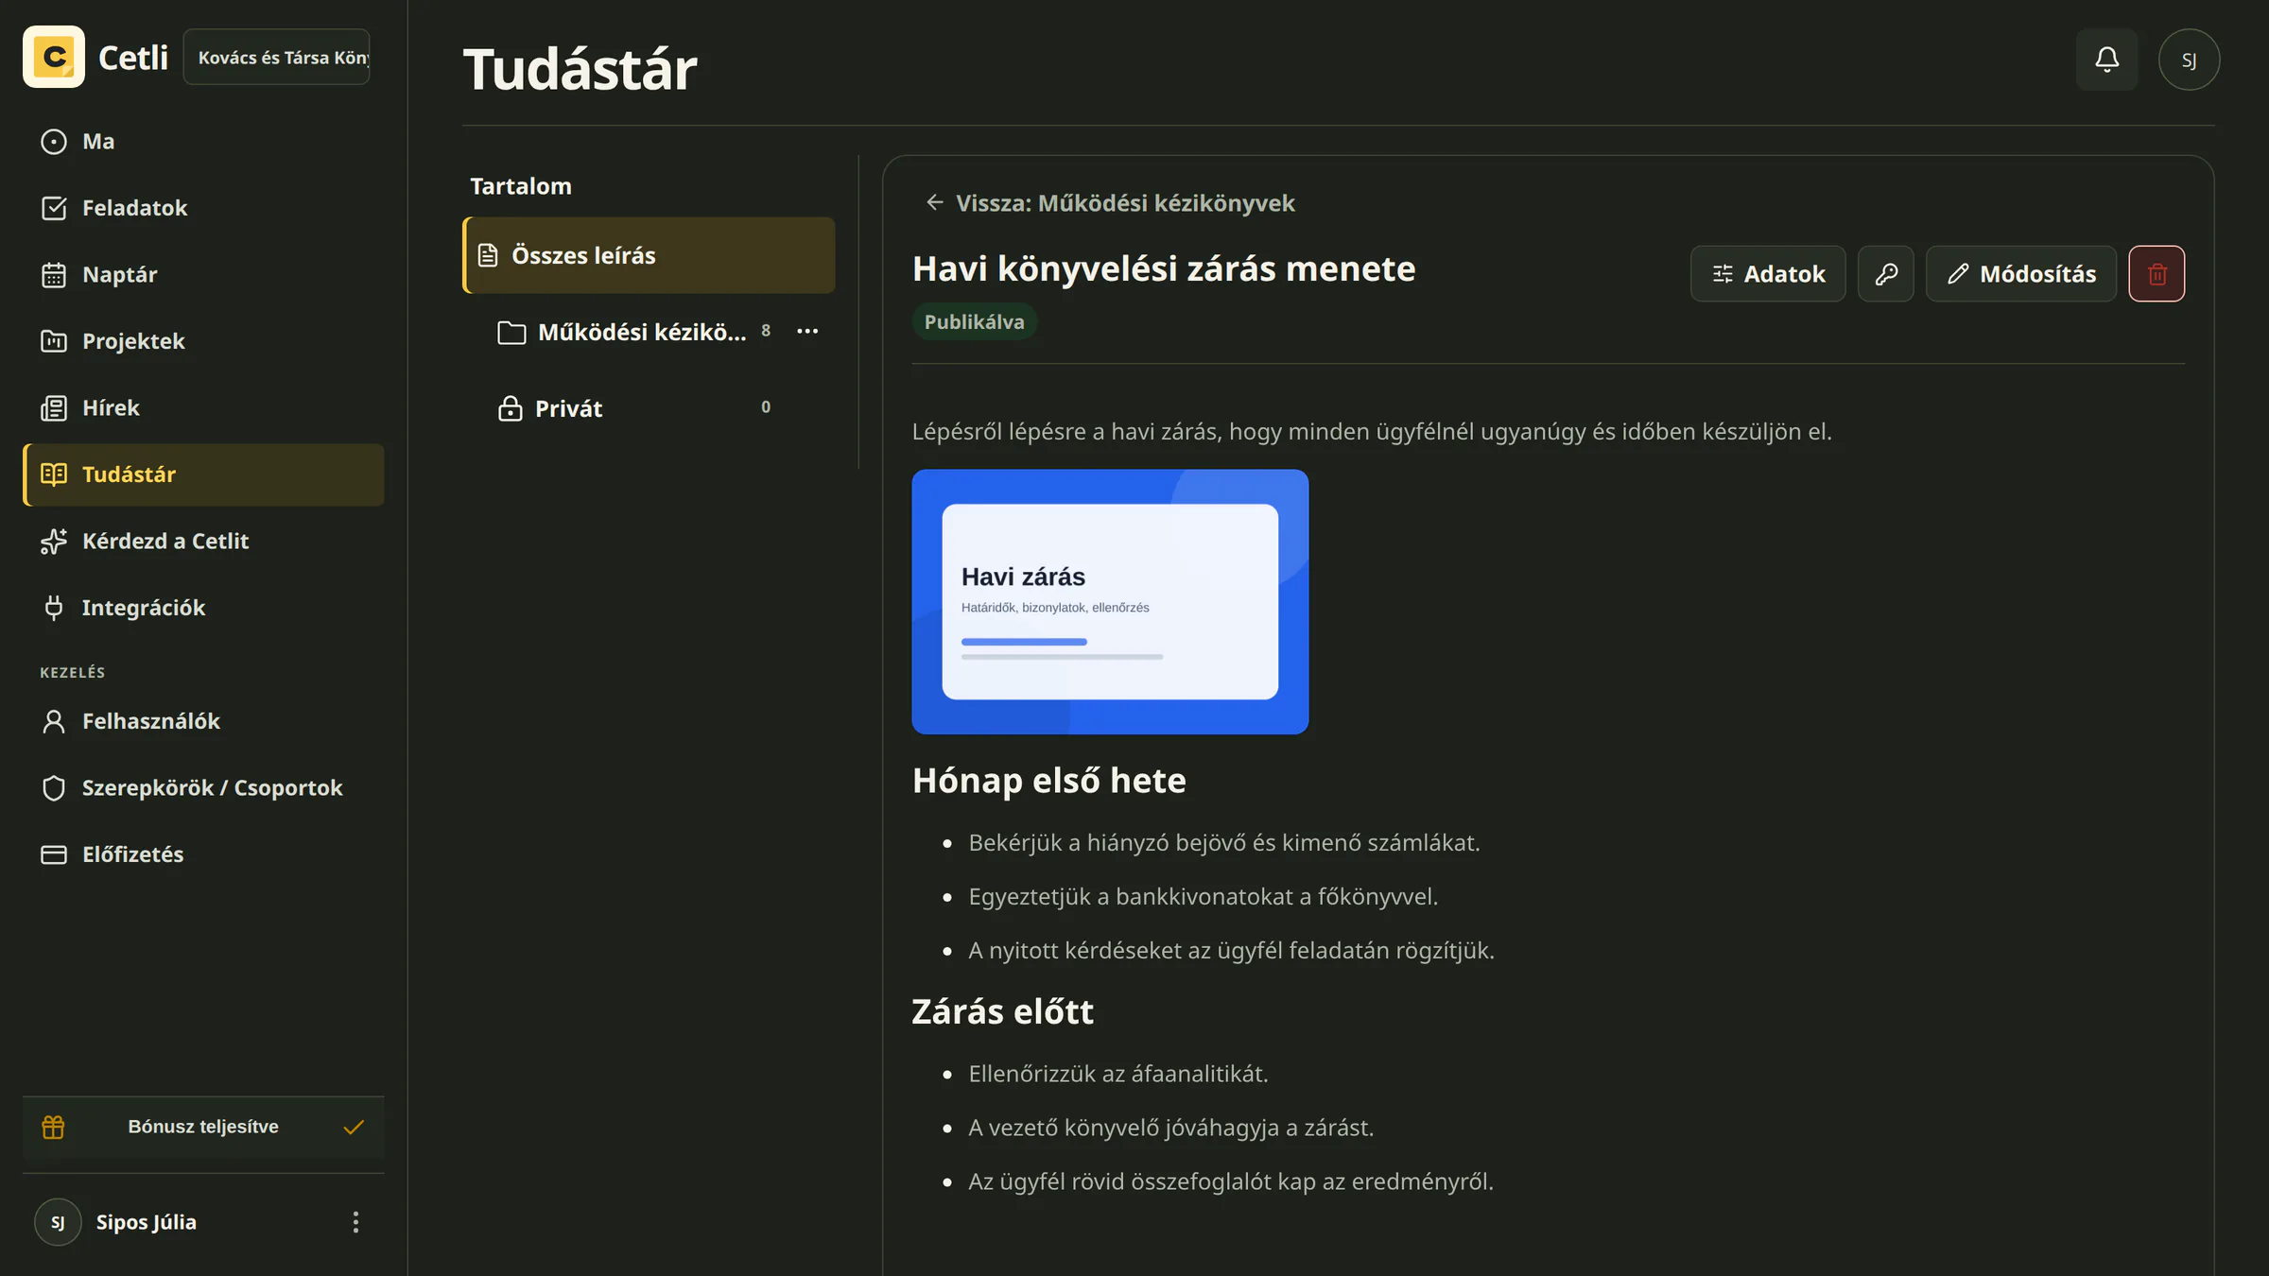This screenshot has width=2269, height=1276.
Task: Click the heading Zárás előtt
Action: pyautogui.click(x=1002, y=1011)
